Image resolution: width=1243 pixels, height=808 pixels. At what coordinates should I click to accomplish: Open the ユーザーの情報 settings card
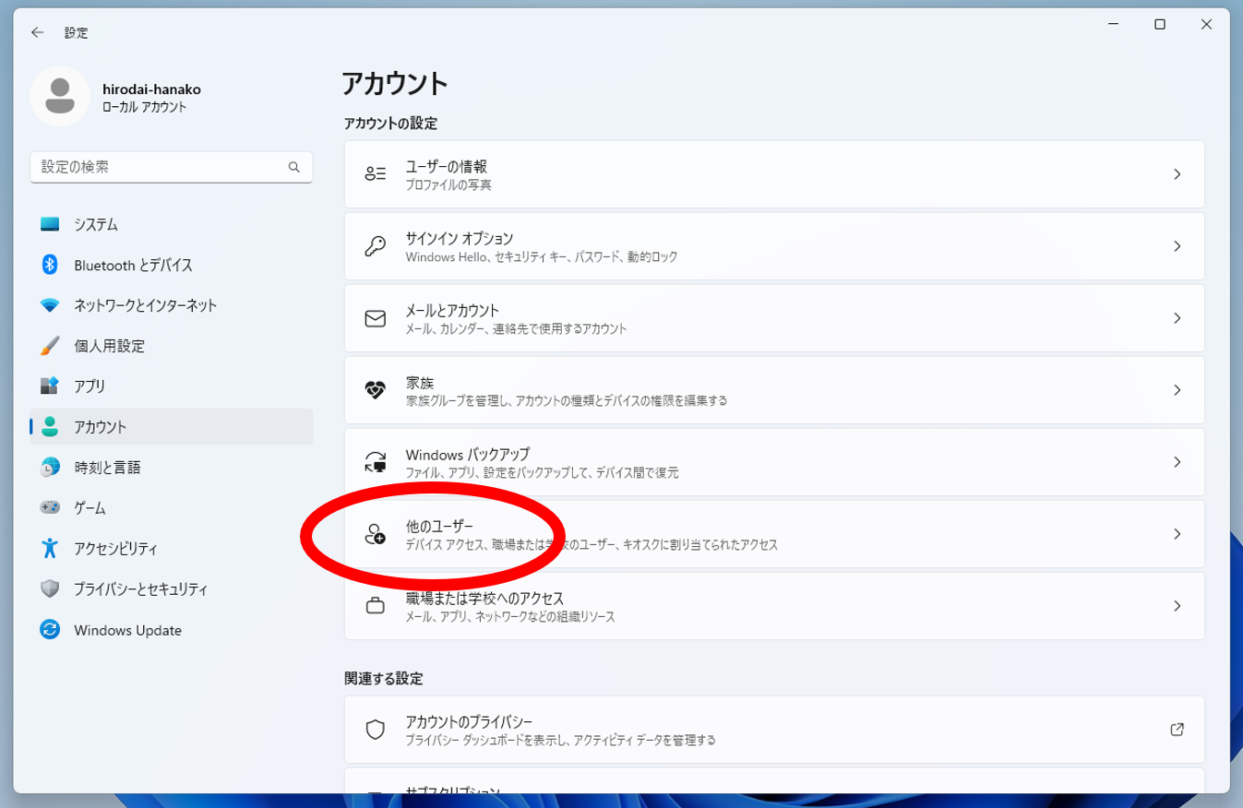(774, 174)
